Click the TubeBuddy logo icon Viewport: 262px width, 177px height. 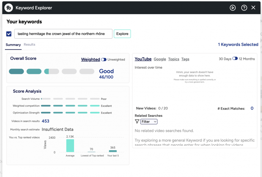pyautogui.click(x=9, y=8)
